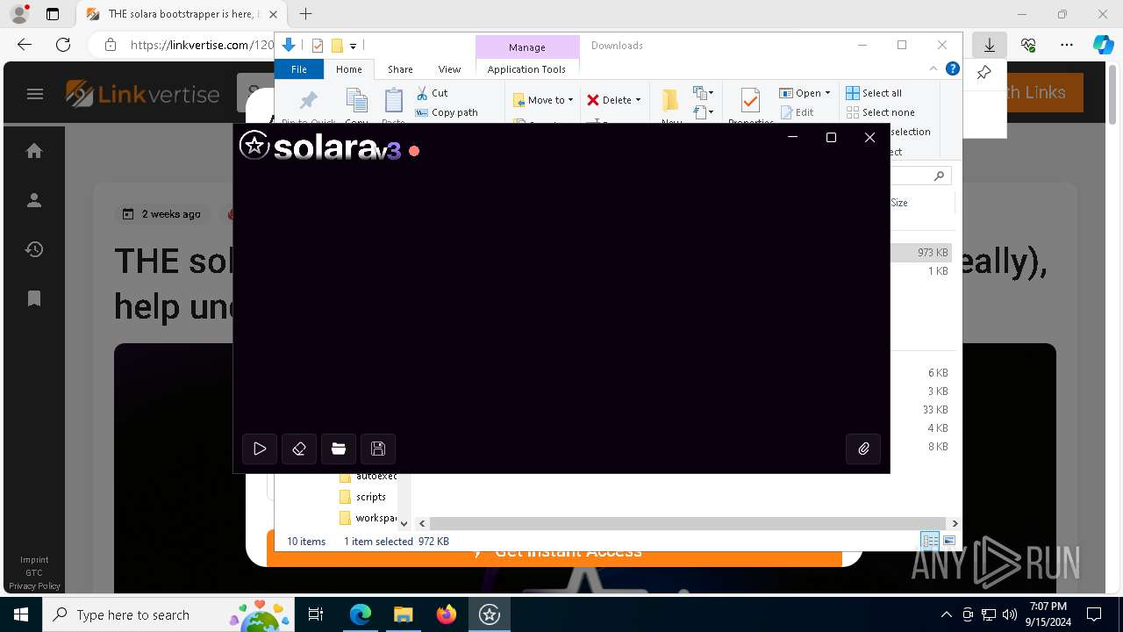
Task: Open the Edge Copilot icon
Action: pos(1103,45)
